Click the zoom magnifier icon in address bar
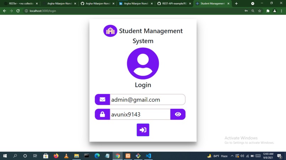Screen dimensions: 286x160 click(253, 11)
